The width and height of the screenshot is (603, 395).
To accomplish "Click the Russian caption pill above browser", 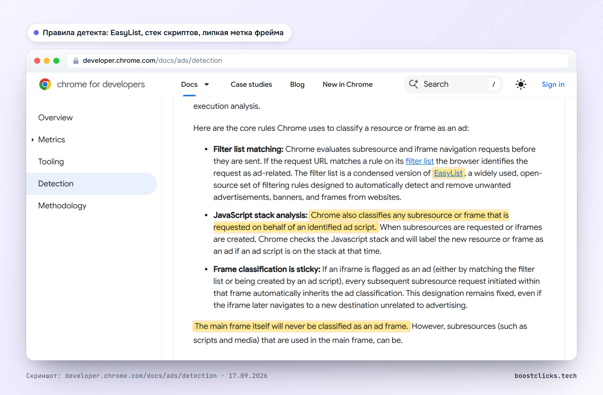I will coord(159,33).
